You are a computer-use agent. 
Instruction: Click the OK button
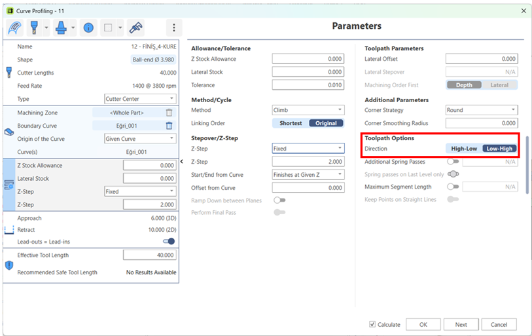[423, 324]
